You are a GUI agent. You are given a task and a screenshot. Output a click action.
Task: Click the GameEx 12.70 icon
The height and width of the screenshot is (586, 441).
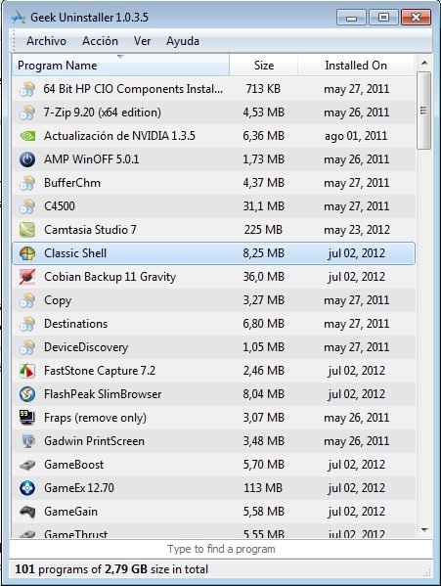(27, 488)
